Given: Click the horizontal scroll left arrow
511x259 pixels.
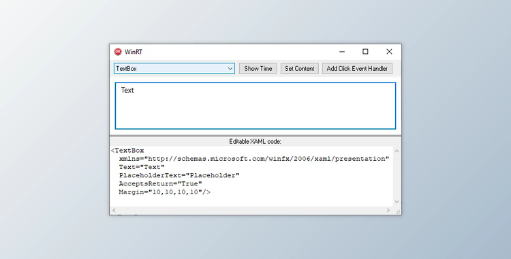Looking at the screenshot, I should (114, 211).
